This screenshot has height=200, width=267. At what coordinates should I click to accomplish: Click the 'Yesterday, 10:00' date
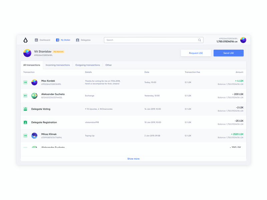click(152, 96)
